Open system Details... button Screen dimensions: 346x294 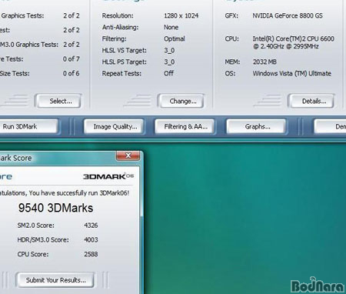tap(311, 101)
